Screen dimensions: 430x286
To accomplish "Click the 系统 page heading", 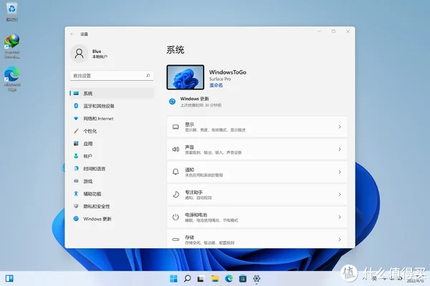I will click(176, 50).
